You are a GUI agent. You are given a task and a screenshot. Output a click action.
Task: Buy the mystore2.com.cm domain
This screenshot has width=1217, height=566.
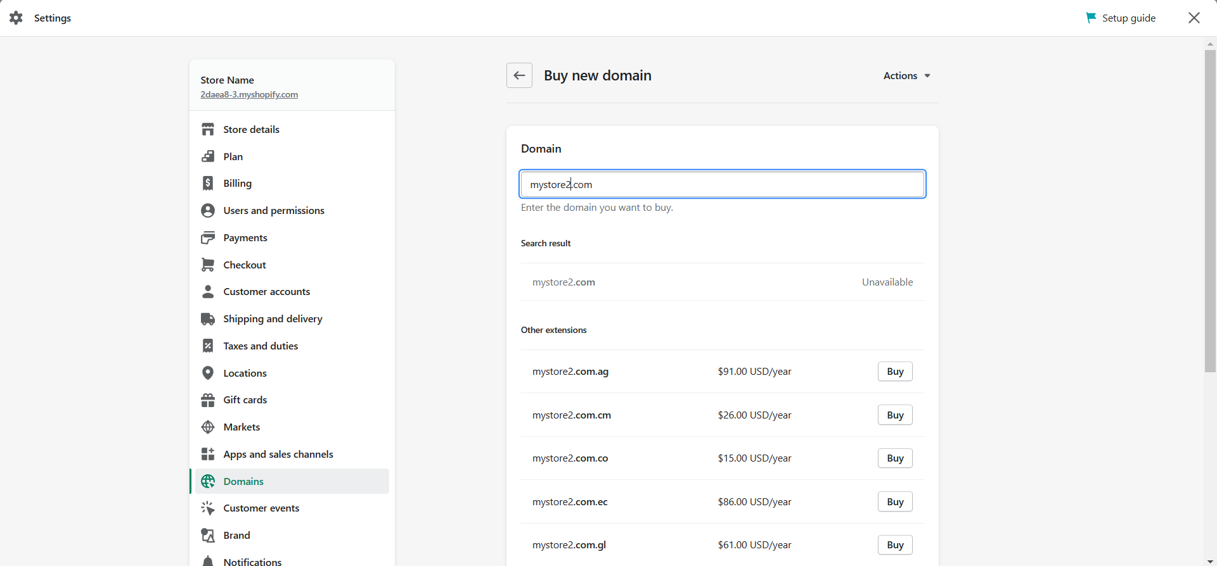(895, 415)
